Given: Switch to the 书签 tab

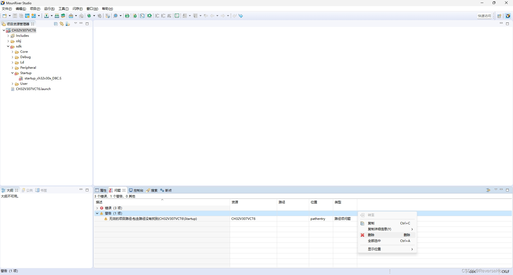Looking at the screenshot, I should point(41,190).
